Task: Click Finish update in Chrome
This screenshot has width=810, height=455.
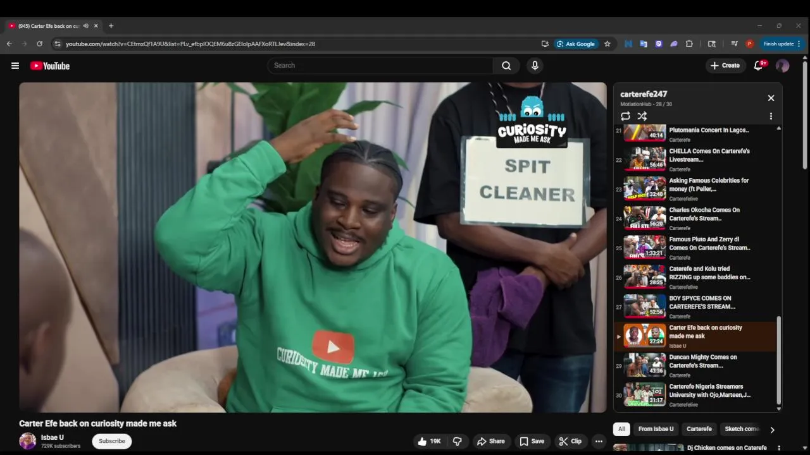Action: tap(778, 44)
